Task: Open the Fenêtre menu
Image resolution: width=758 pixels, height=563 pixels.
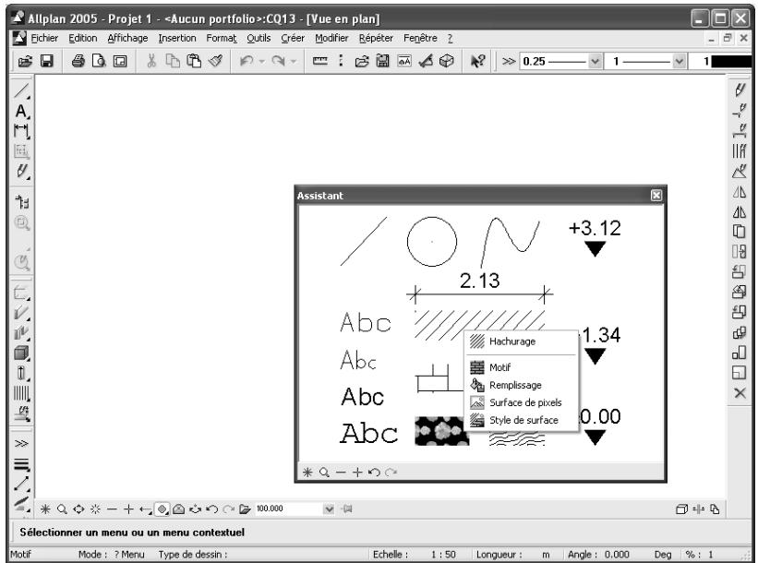Action: click(x=420, y=38)
